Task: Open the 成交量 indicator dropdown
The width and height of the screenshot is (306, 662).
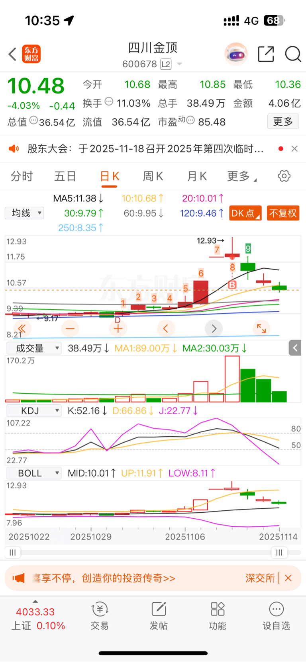Action: tap(34, 348)
